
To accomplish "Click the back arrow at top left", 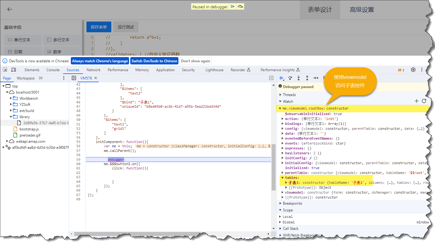I will (x=10, y=9).
